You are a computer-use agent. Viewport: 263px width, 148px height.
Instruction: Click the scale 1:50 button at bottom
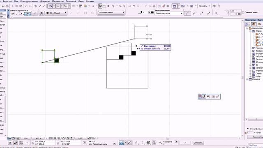point(25,139)
